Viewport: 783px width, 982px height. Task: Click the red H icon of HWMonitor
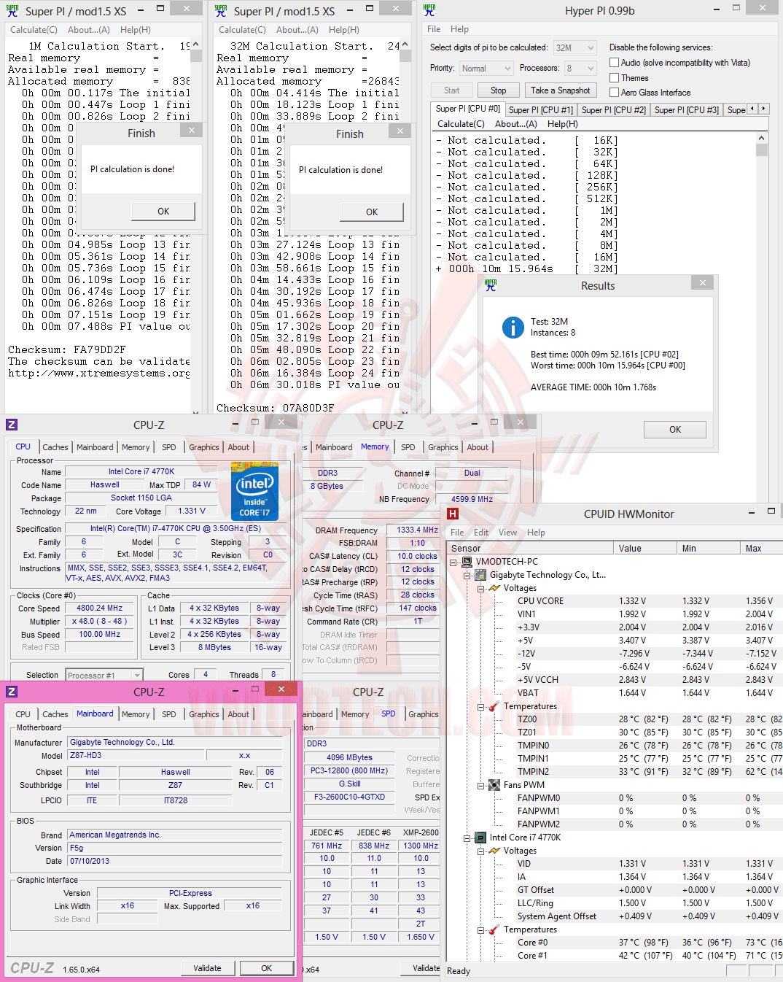coord(453,514)
